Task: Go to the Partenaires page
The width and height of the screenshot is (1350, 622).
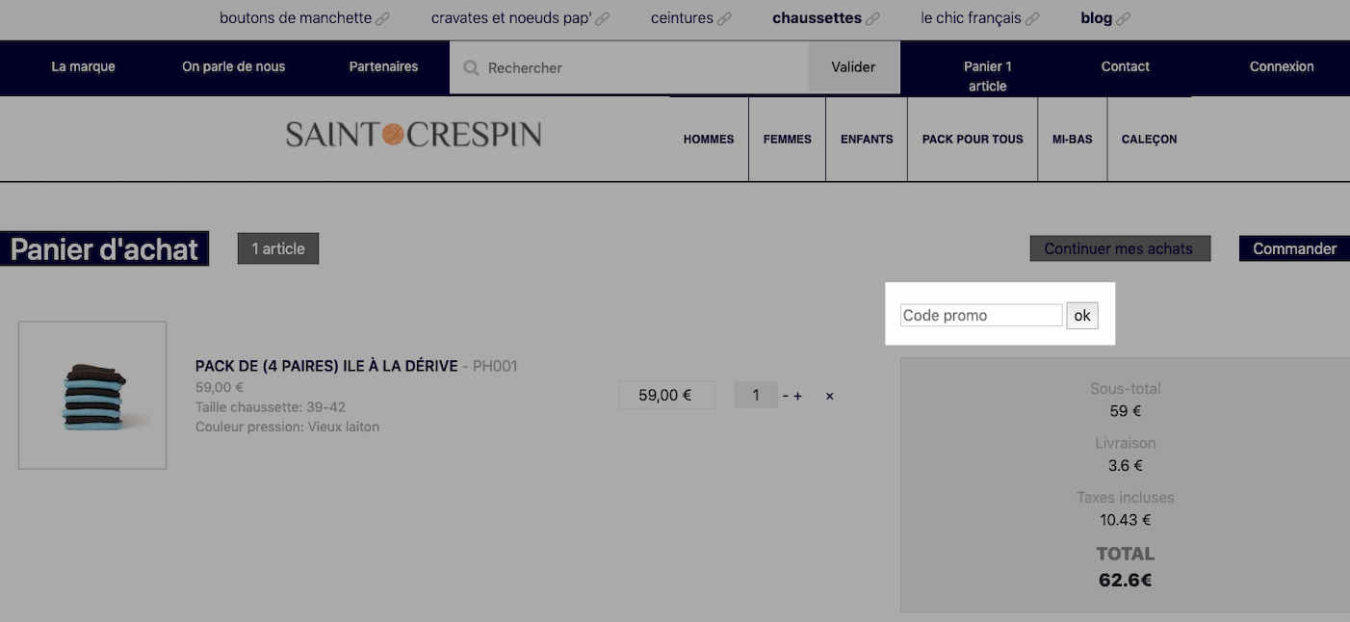Action: coord(383,66)
